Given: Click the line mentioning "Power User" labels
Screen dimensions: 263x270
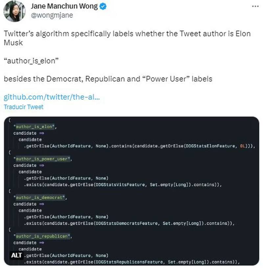Looking at the screenshot, I should point(108,79).
